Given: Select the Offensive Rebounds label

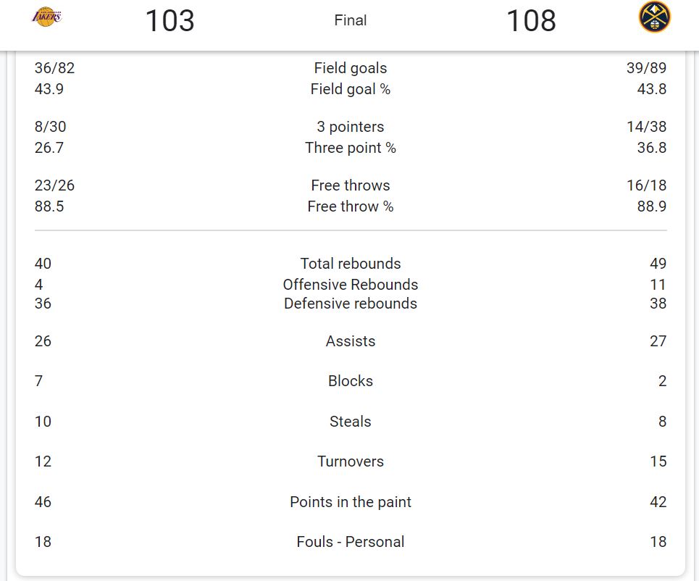Looking at the screenshot, I should [351, 285].
